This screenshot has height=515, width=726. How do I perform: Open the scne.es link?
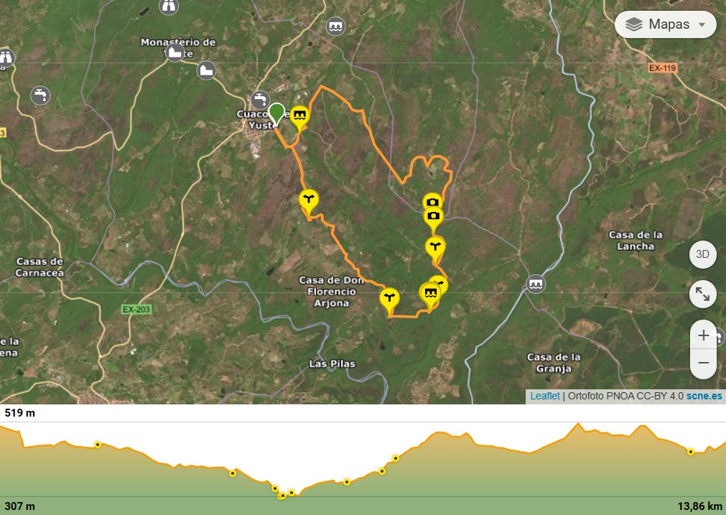[704, 396]
